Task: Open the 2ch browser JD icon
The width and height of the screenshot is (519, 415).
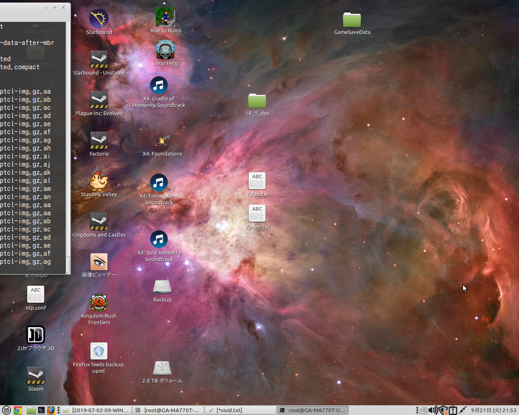Action: tap(36, 335)
